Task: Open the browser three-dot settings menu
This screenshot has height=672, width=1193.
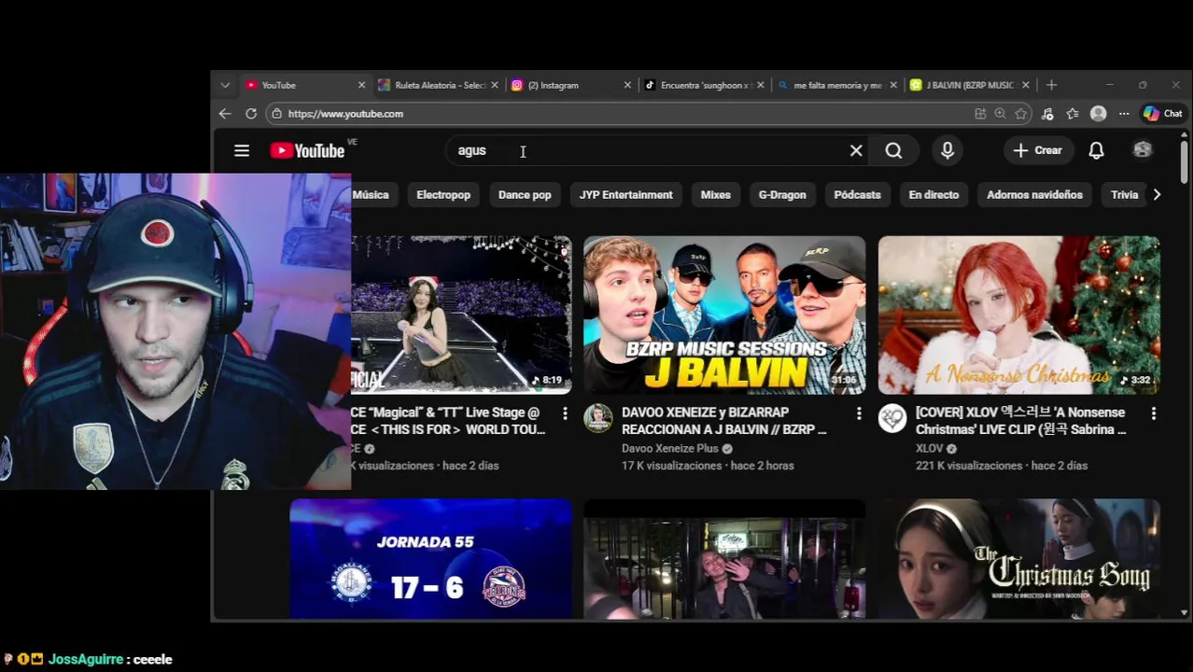Action: (x=1124, y=114)
